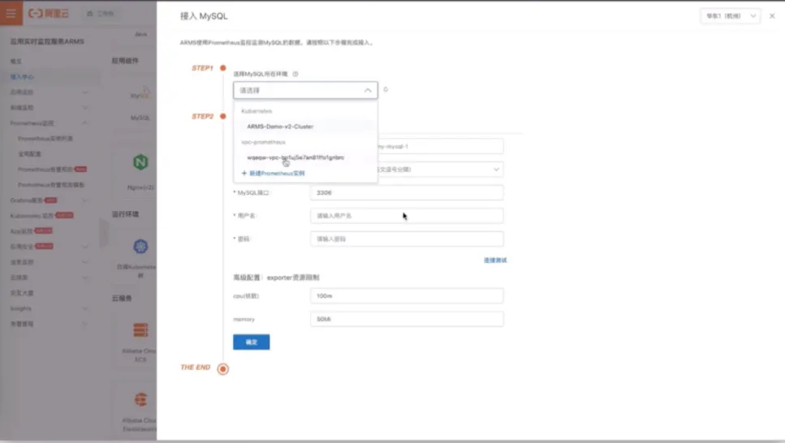Close the MySQL integration panel
Viewport: 785px width, 443px height.
point(772,16)
